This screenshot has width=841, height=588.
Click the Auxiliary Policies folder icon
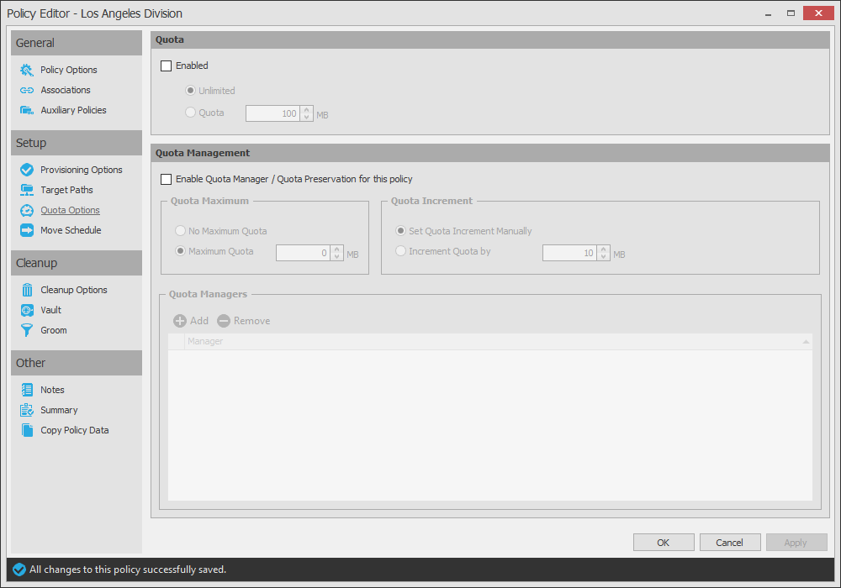27,110
